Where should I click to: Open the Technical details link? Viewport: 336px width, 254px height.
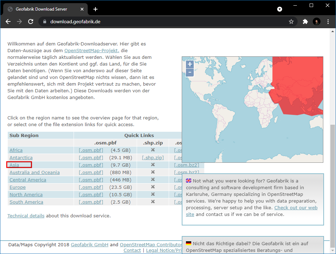coord(26,216)
